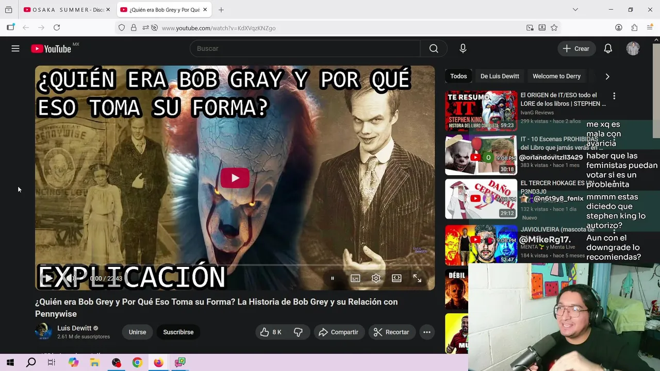Enter fullscreen in the video player
The width and height of the screenshot is (660, 371).
417,278
